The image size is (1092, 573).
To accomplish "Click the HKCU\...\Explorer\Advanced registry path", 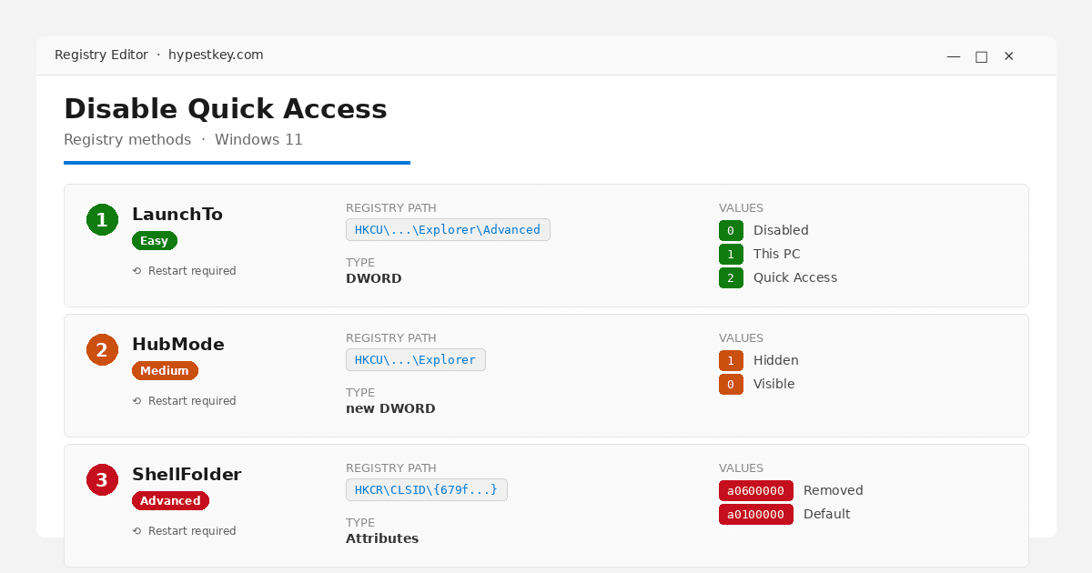I will click(448, 230).
